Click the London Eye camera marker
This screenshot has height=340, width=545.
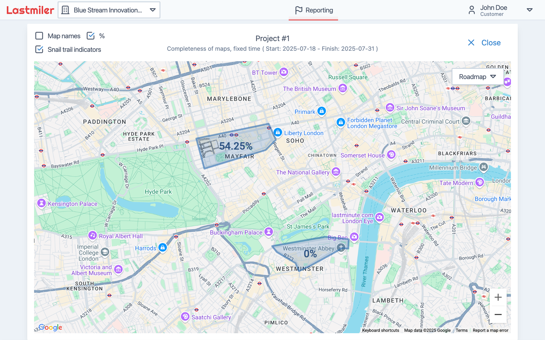[379, 217]
